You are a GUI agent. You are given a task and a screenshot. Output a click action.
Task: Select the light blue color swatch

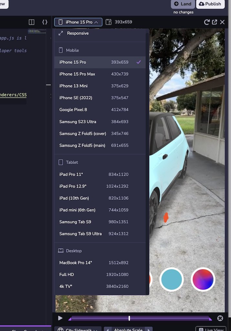(171, 279)
